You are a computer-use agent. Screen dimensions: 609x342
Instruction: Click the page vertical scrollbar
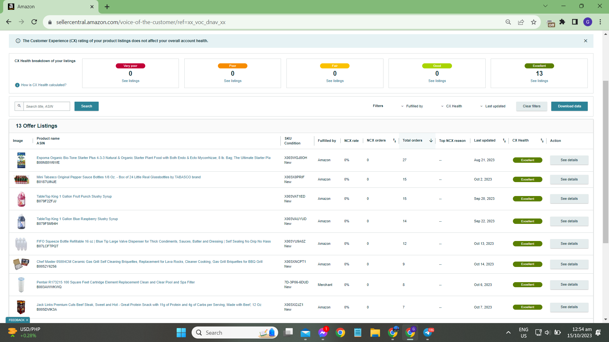[606, 161]
